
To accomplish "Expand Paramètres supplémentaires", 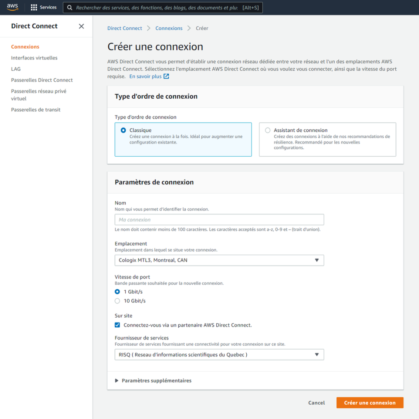I will [153, 381].
